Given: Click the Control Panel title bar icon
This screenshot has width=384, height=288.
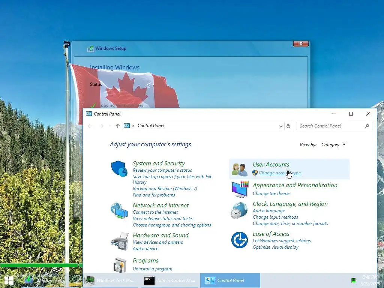Looking at the screenshot, I should [x=88, y=114].
